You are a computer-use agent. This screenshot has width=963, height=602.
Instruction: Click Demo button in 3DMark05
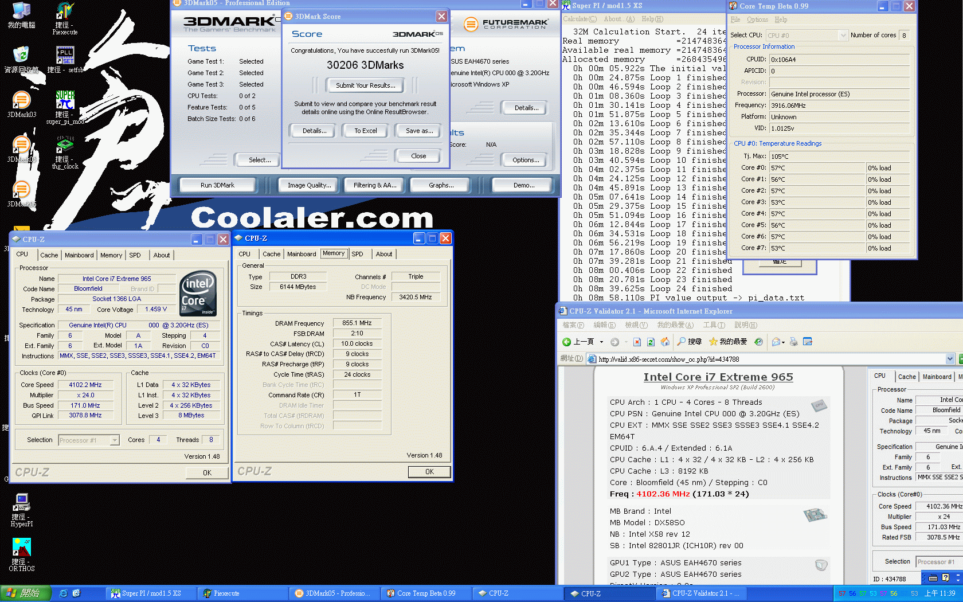[x=523, y=185]
